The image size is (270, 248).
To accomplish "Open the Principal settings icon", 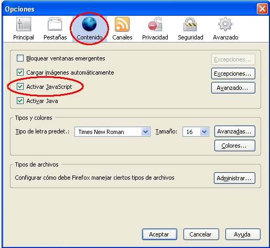I will click(x=24, y=24).
